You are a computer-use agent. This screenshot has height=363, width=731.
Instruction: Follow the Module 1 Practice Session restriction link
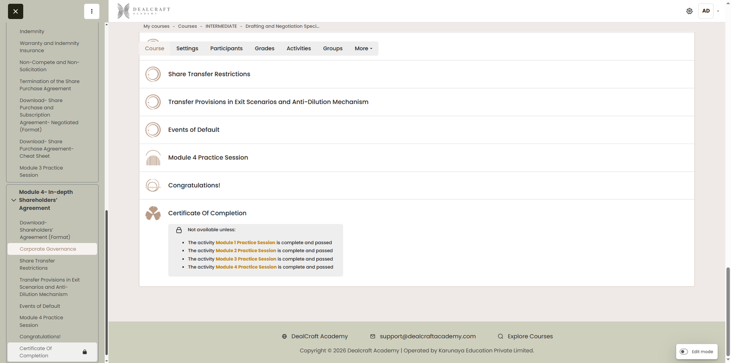pos(245,243)
